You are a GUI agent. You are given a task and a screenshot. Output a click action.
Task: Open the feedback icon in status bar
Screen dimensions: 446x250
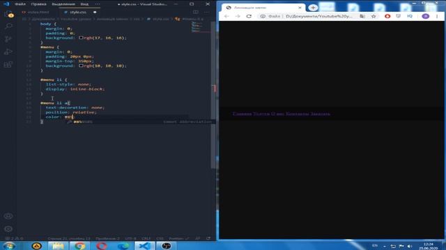coord(198,238)
